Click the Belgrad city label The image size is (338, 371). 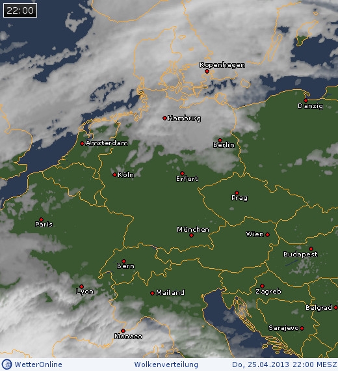(319, 308)
